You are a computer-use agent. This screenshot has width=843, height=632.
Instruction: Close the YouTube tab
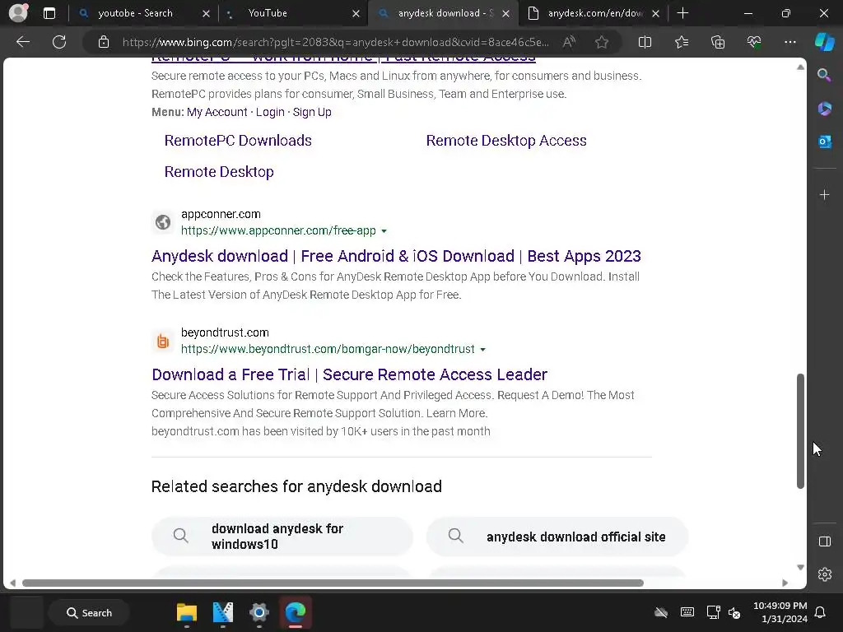pyautogui.click(x=356, y=13)
